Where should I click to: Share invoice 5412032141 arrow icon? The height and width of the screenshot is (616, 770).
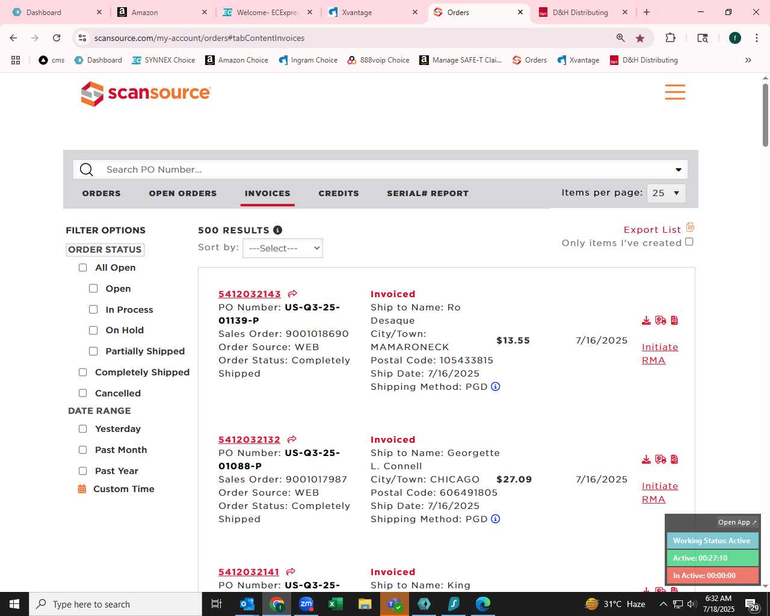click(291, 571)
